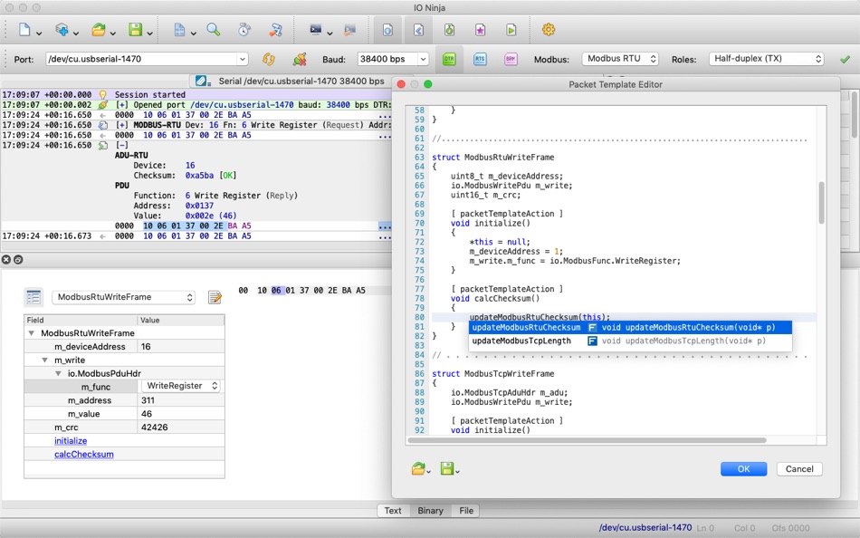Image resolution: width=860 pixels, height=538 pixels.
Task: Click the layers-plus add icon in toolbar
Action: pyautogui.click(x=62, y=30)
